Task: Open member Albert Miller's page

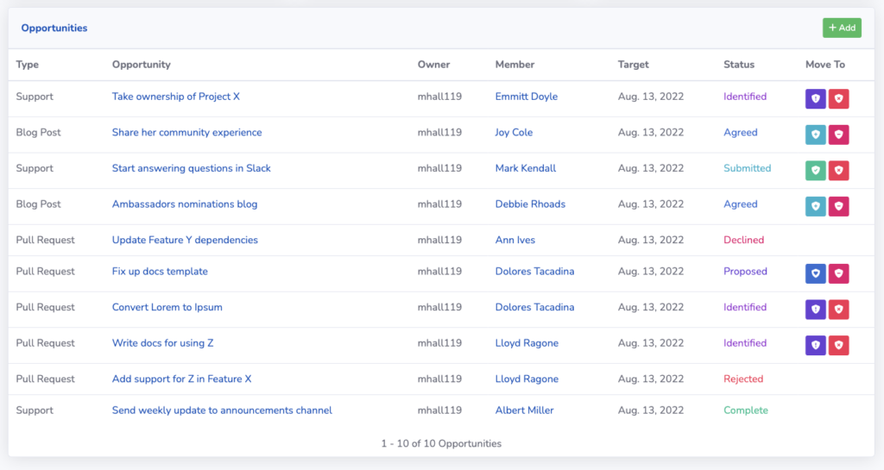Action: (524, 410)
